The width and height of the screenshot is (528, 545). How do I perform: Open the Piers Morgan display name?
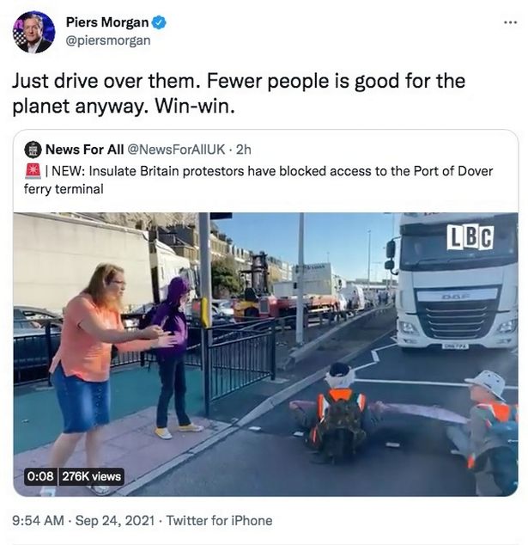coord(107,22)
